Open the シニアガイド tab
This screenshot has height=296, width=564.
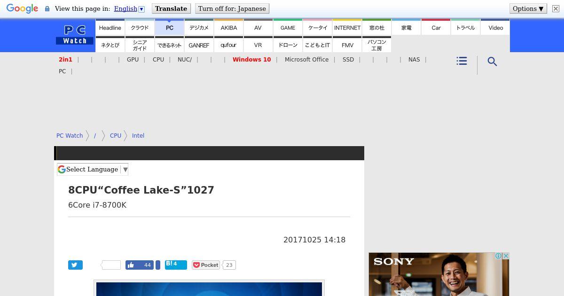pyautogui.click(x=140, y=45)
